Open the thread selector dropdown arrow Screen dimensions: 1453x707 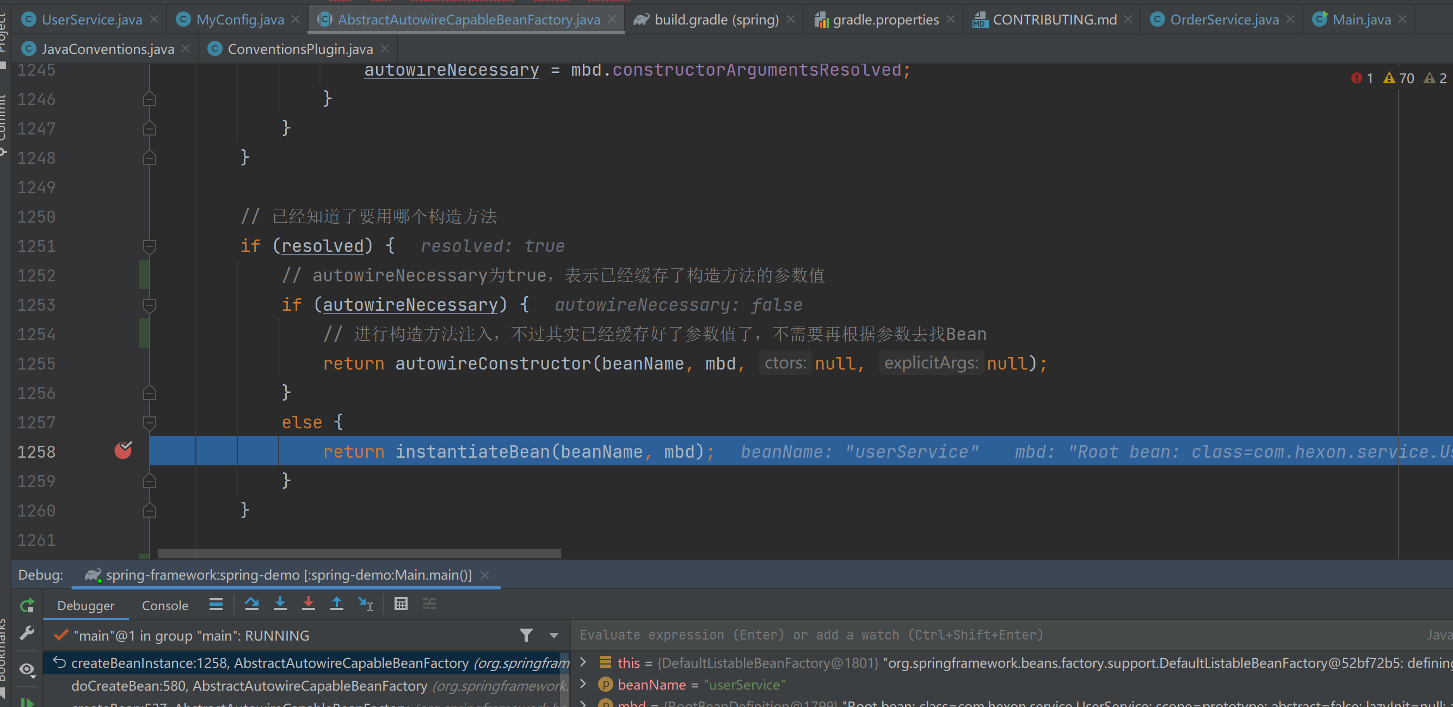[554, 635]
